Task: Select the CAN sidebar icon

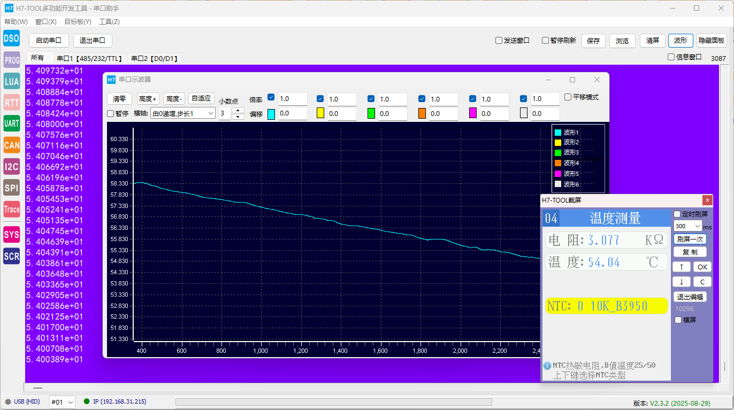Action: (12, 145)
